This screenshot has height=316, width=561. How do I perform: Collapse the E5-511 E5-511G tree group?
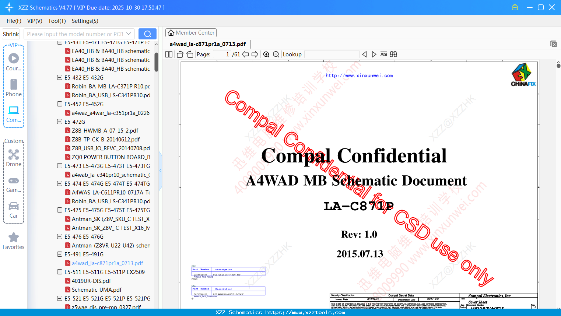click(60, 272)
